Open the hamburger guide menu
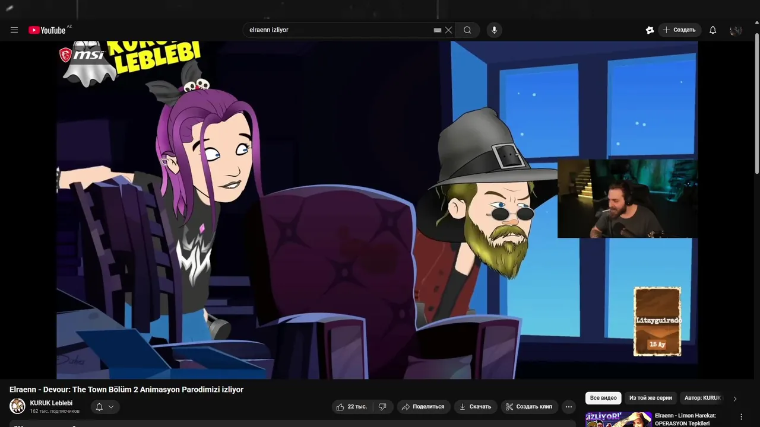Image resolution: width=760 pixels, height=427 pixels. click(x=14, y=30)
